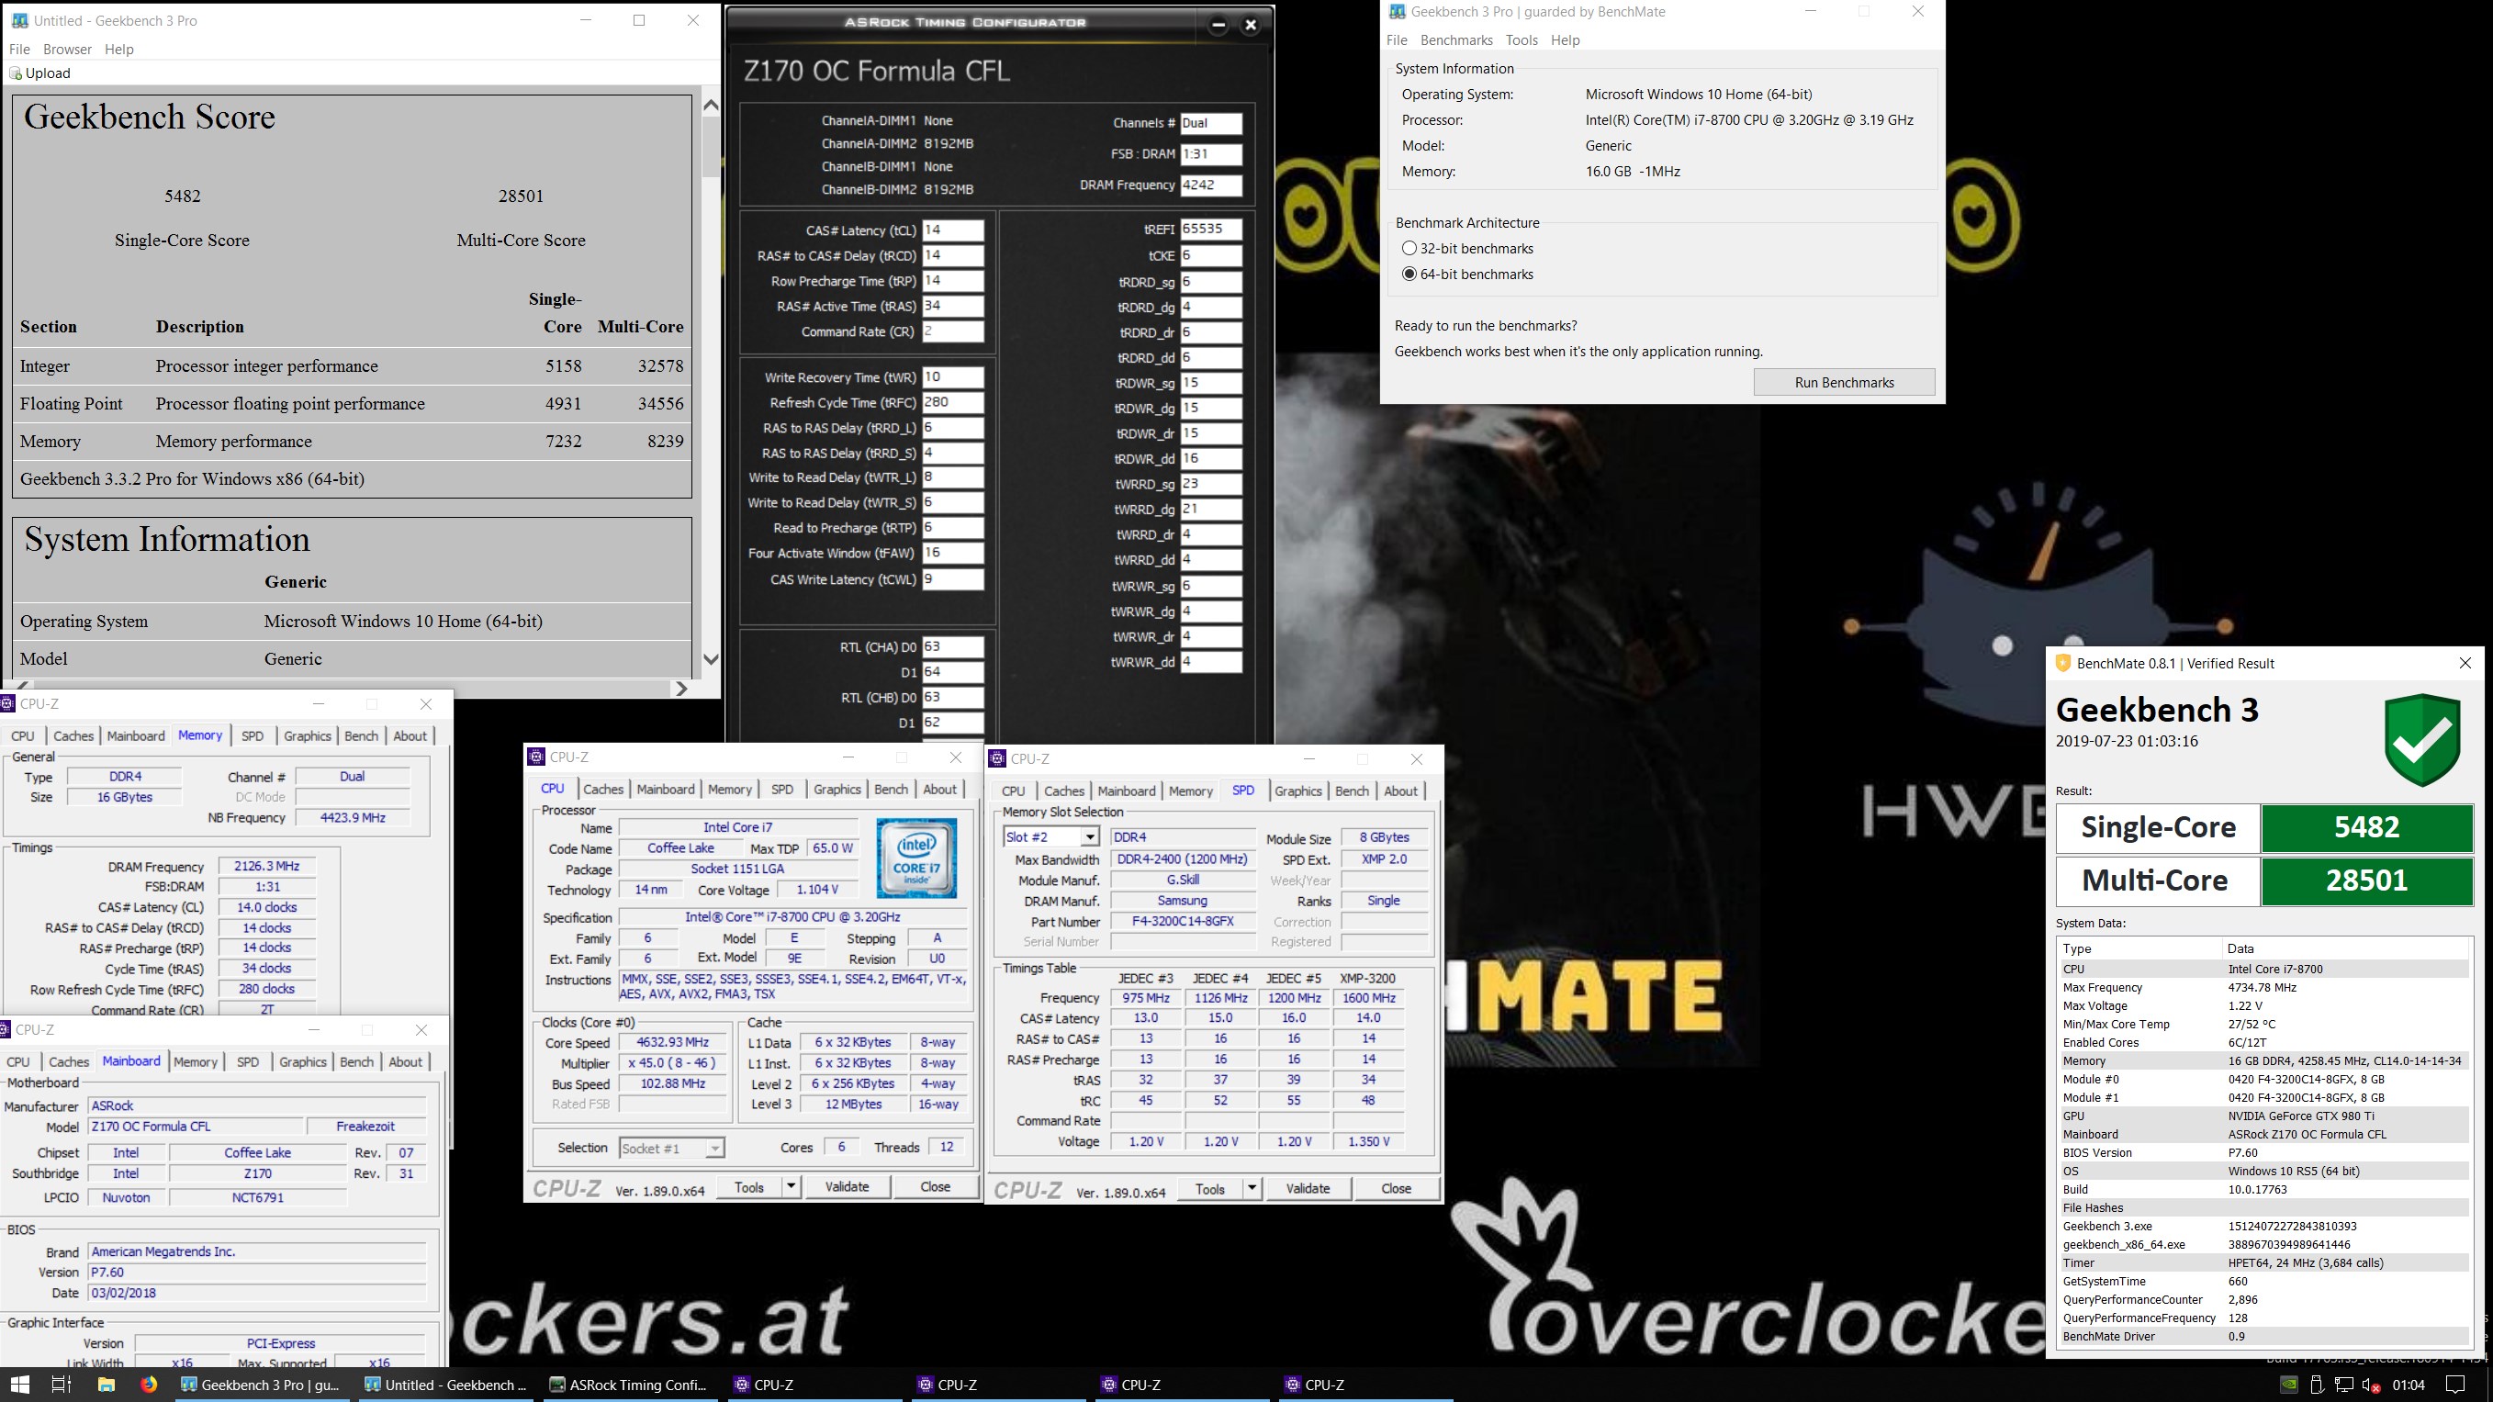2493x1402 pixels.
Task: Click the green verified shield in BenchMate
Action: [x=2422, y=739]
